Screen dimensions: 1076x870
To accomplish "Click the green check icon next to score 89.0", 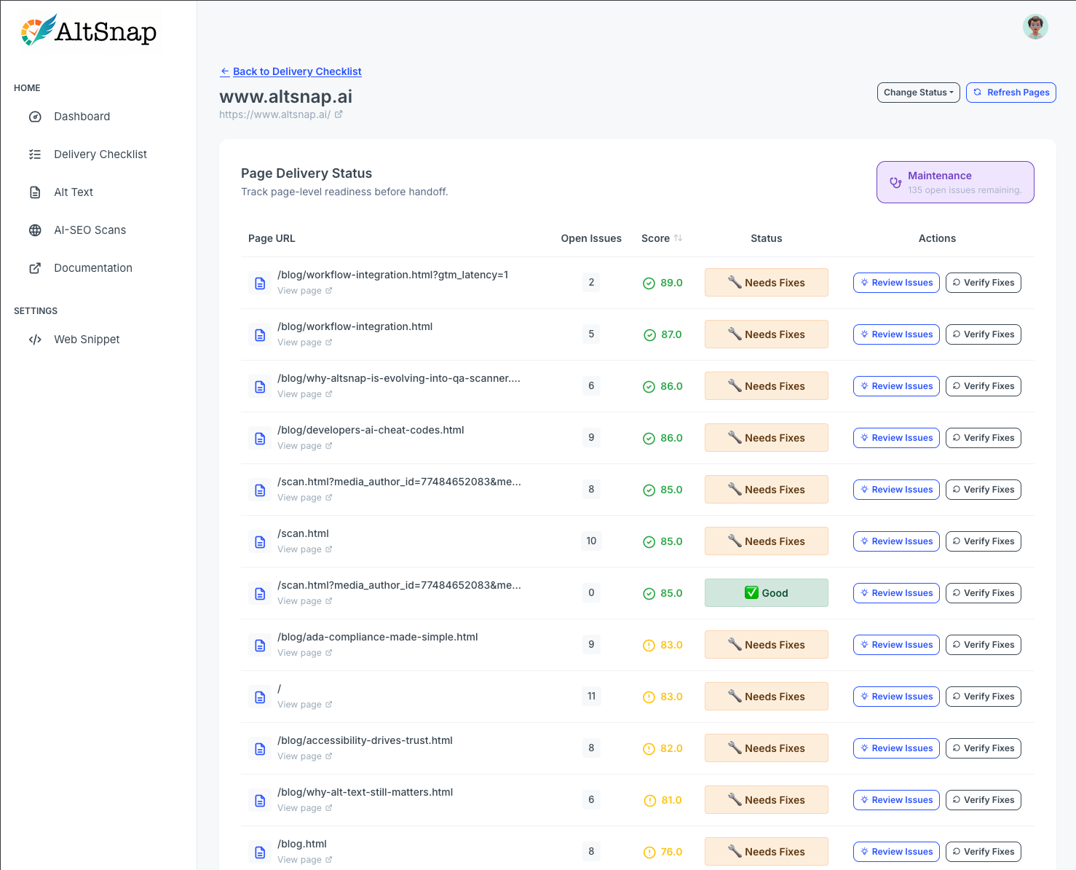I will point(649,283).
